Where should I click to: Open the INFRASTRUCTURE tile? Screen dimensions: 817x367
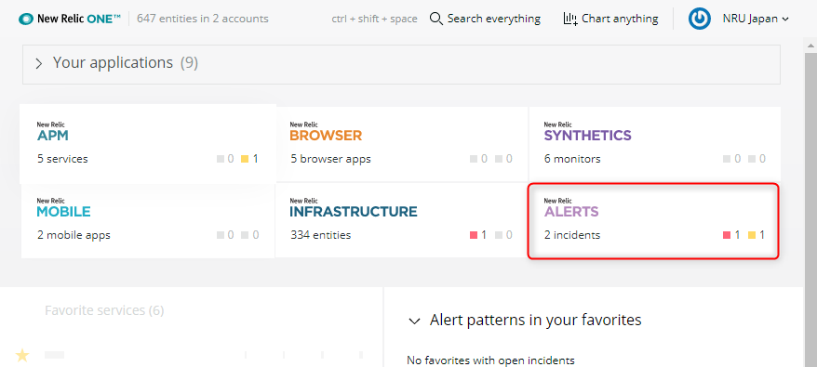(402, 221)
